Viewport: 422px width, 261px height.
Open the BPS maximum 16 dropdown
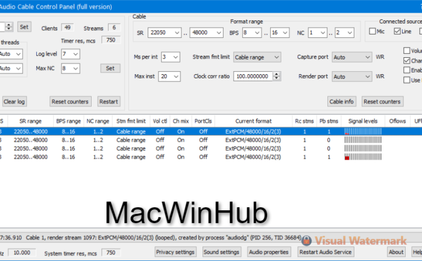click(280, 33)
